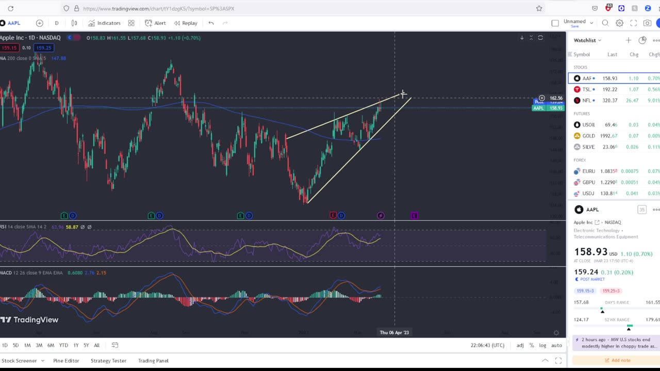Click Add note for AAPL

pos(617,360)
